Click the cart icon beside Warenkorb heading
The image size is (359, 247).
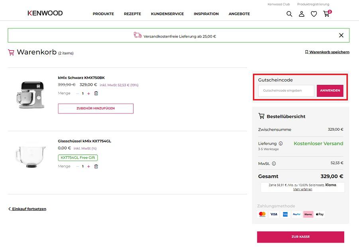click(x=11, y=53)
